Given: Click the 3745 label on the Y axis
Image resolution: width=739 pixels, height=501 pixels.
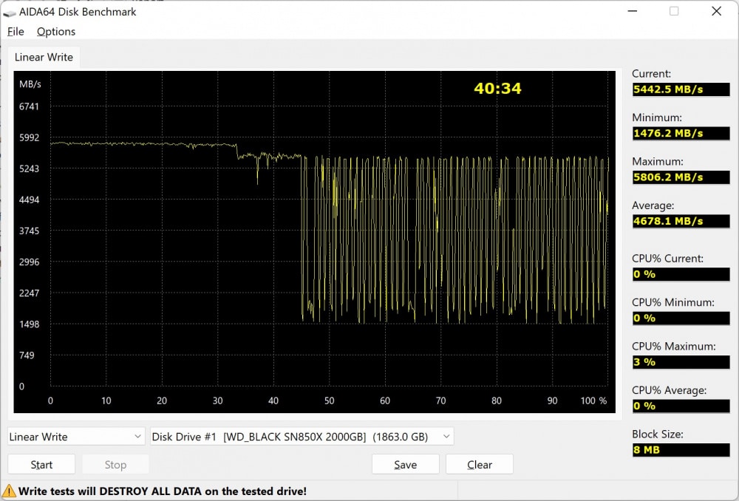Looking at the screenshot, I should (30, 231).
